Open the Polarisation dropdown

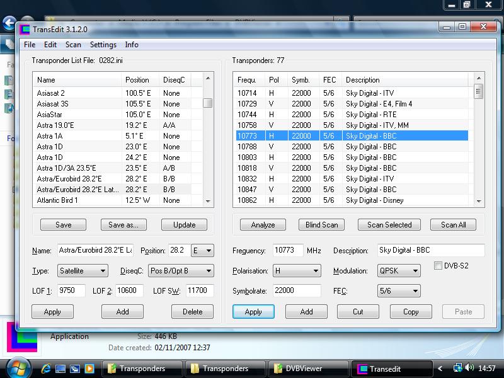click(x=297, y=271)
